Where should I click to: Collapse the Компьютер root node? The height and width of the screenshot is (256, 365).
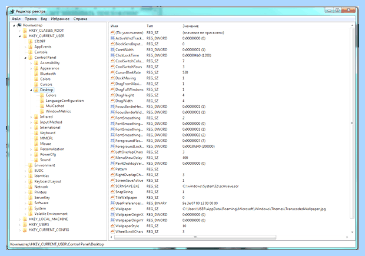pos(14,25)
